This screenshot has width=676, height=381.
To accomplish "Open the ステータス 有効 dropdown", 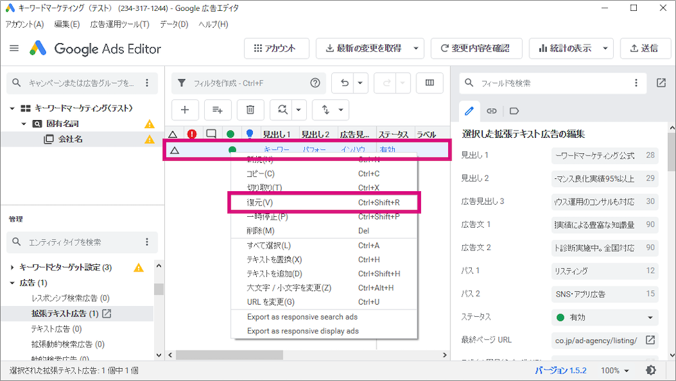I will pyautogui.click(x=604, y=317).
